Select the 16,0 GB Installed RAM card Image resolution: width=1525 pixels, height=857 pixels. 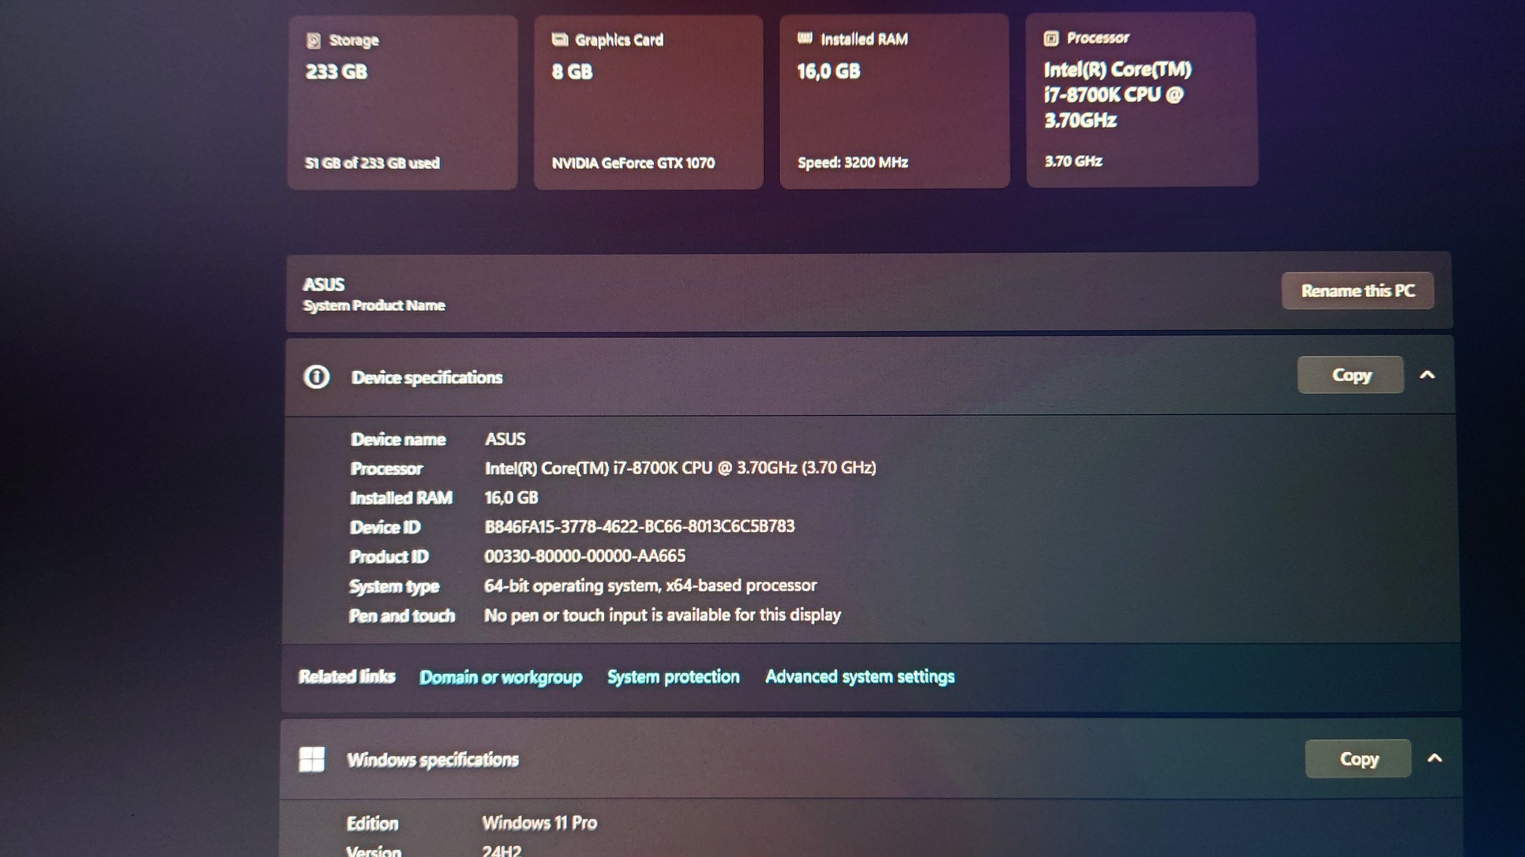click(x=894, y=103)
